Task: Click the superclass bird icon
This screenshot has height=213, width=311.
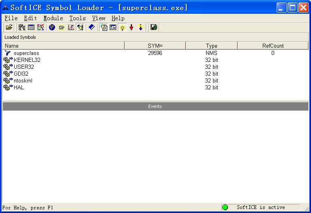Action: 8,53
